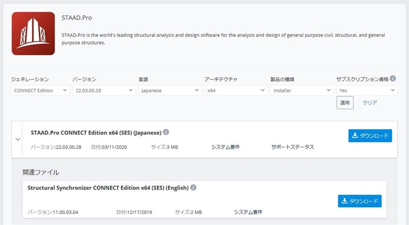
Task: Click info icon beside サブスクリプション資格 label
Action: (393, 78)
